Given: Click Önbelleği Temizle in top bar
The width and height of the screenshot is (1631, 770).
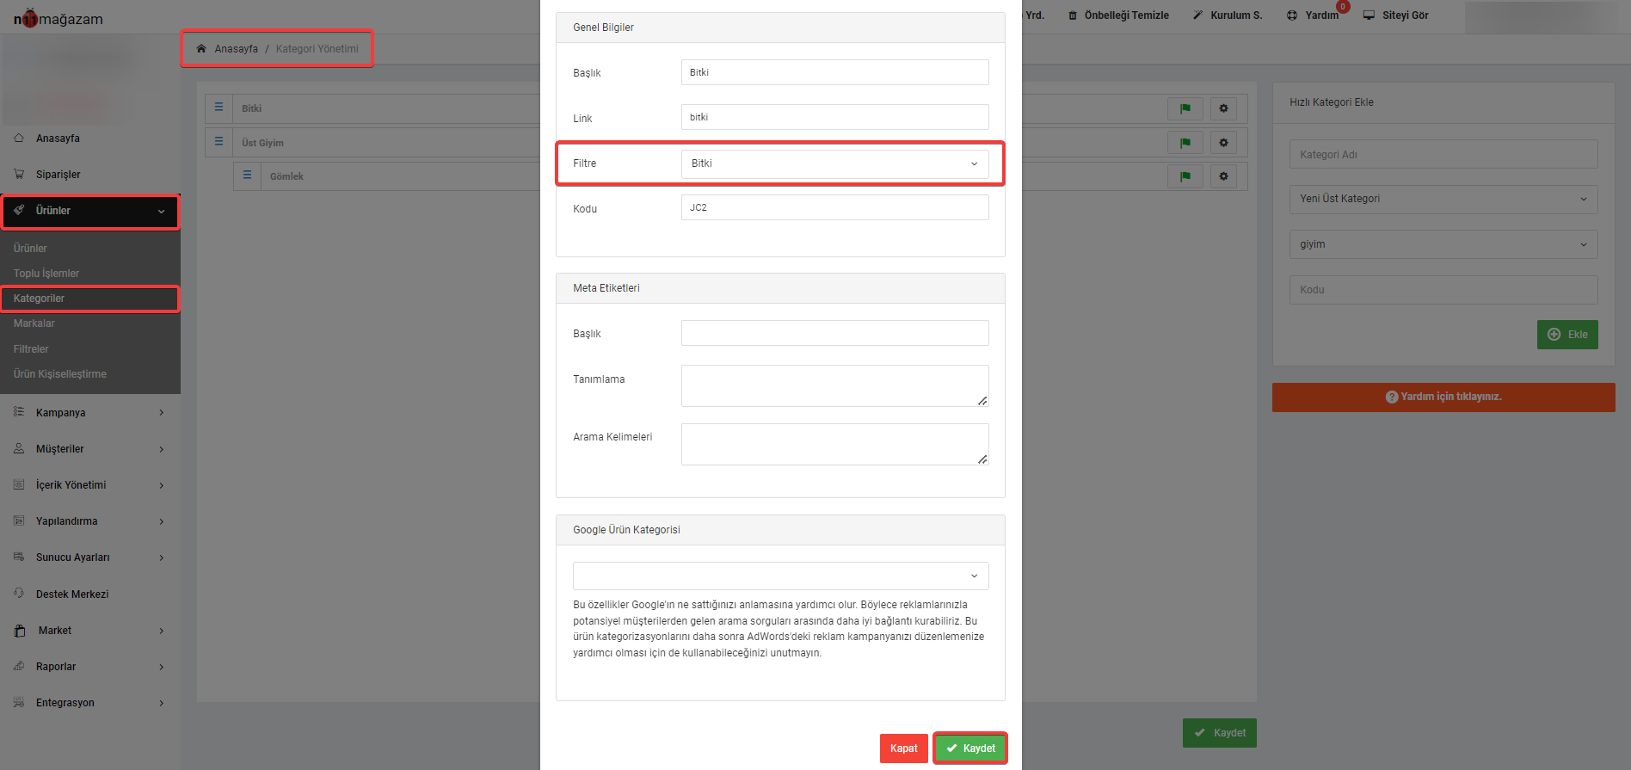Looking at the screenshot, I should 1118,15.
